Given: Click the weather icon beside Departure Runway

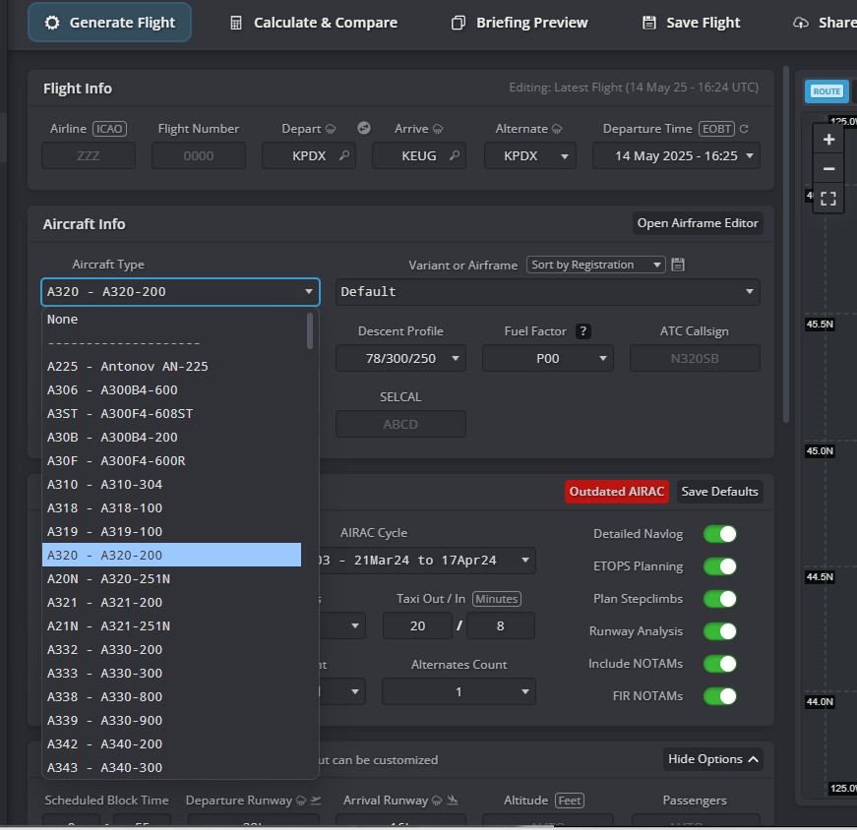Looking at the screenshot, I should click(301, 800).
